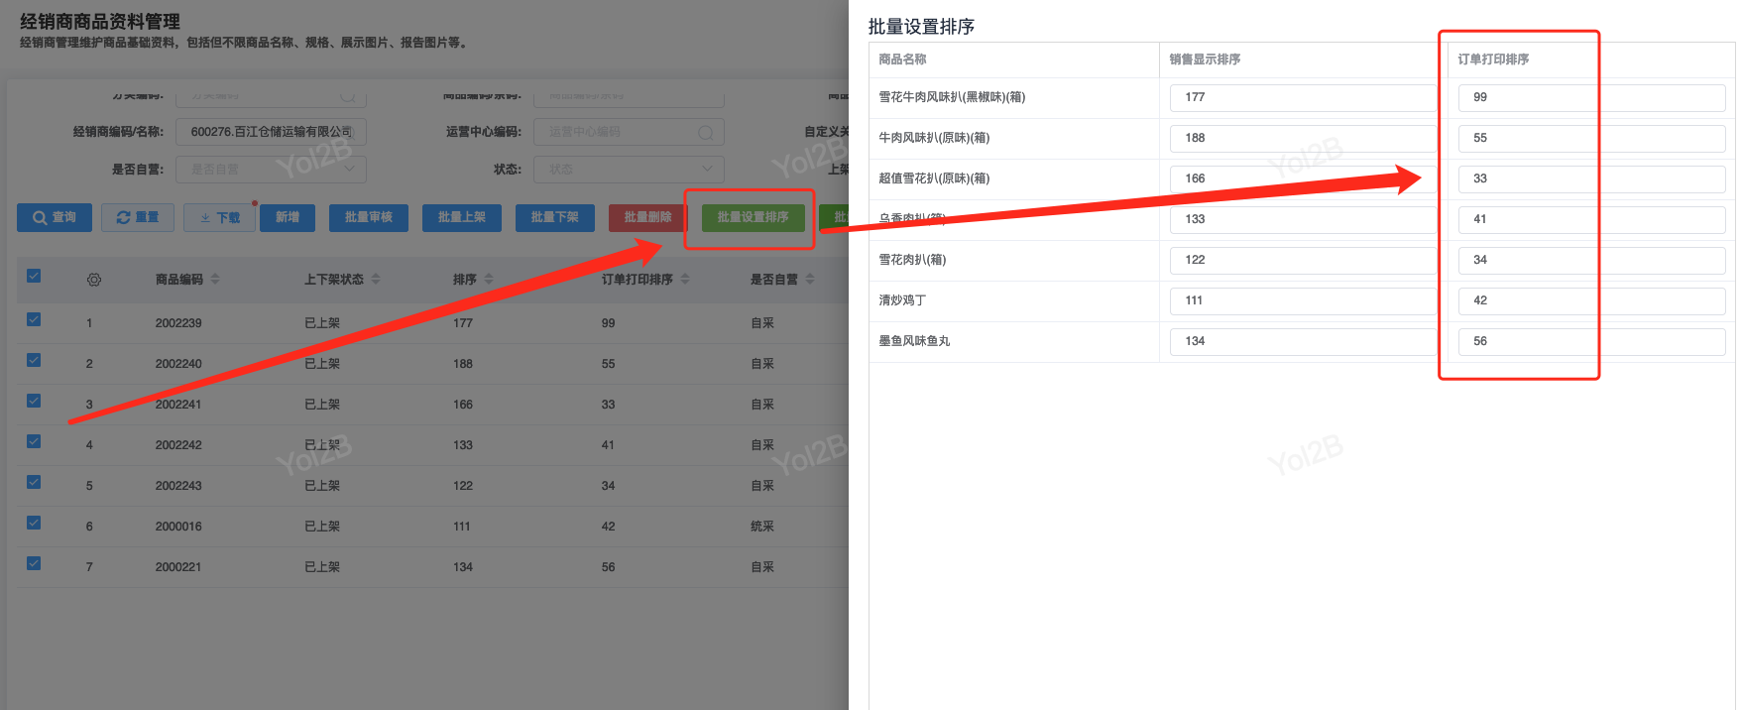
Task: Click product code 2002240 in table
Action: point(178,364)
